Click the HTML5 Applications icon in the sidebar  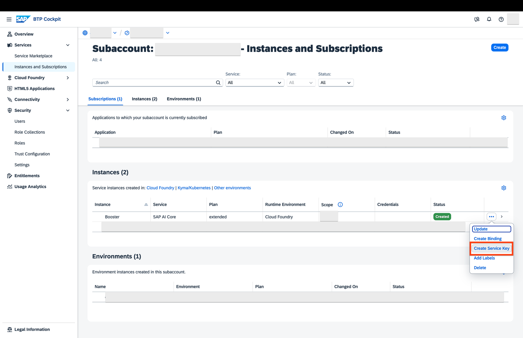pyautogui.click(x=10, y=89)
